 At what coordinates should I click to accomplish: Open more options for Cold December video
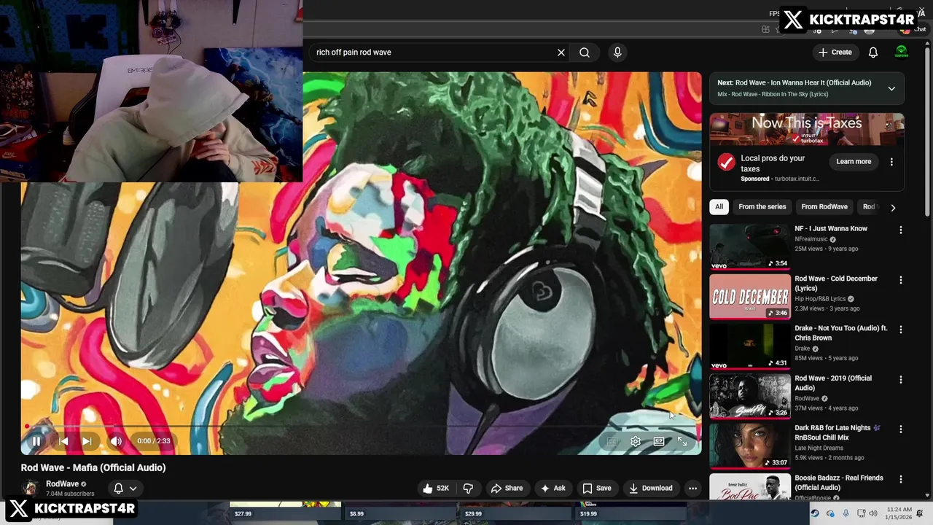901,280
